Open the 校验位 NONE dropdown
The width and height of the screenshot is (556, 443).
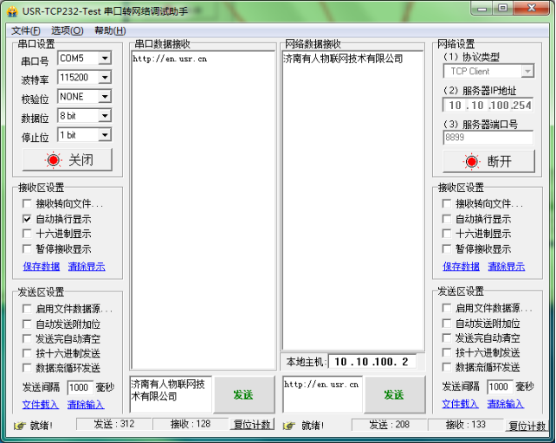point(105,97)
